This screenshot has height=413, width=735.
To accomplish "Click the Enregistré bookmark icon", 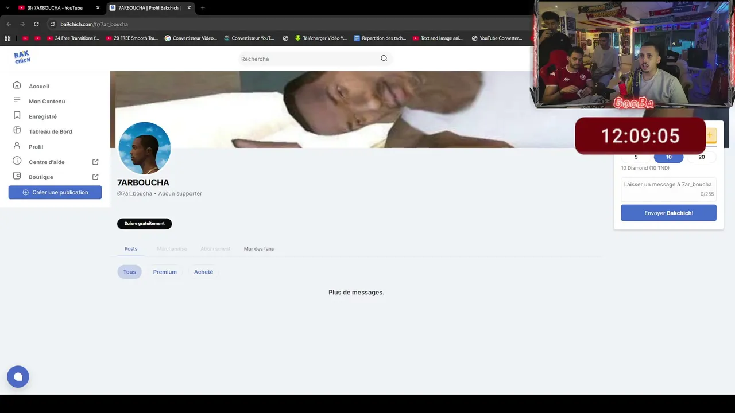I will pyautogui.click(x=17, y=116).
